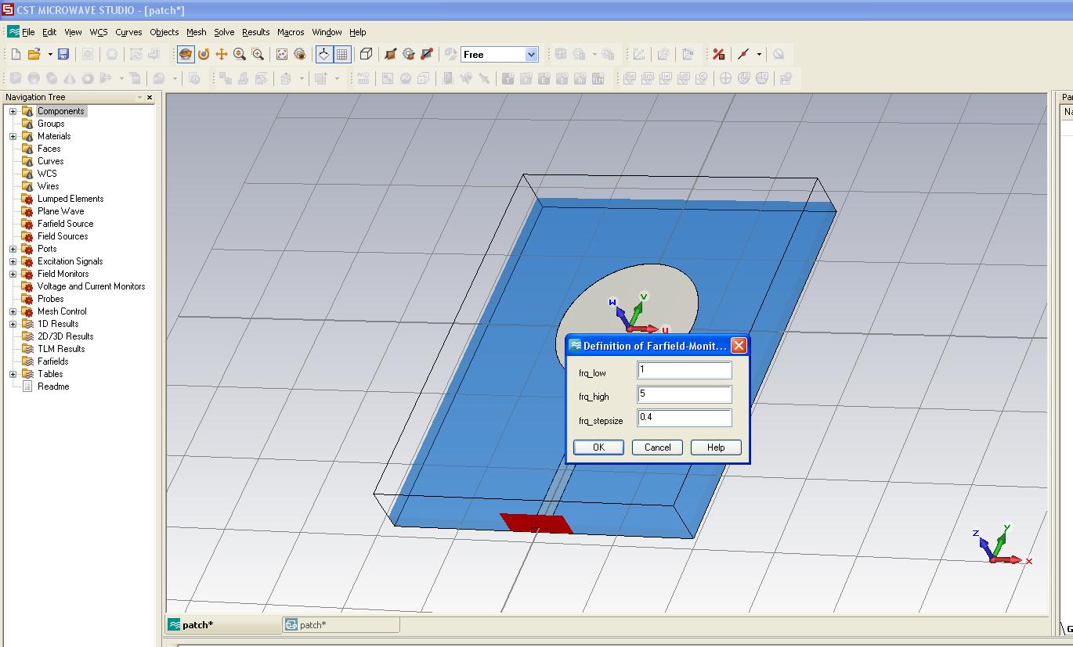Expand the 1D Results tree node

click(13, 324)
